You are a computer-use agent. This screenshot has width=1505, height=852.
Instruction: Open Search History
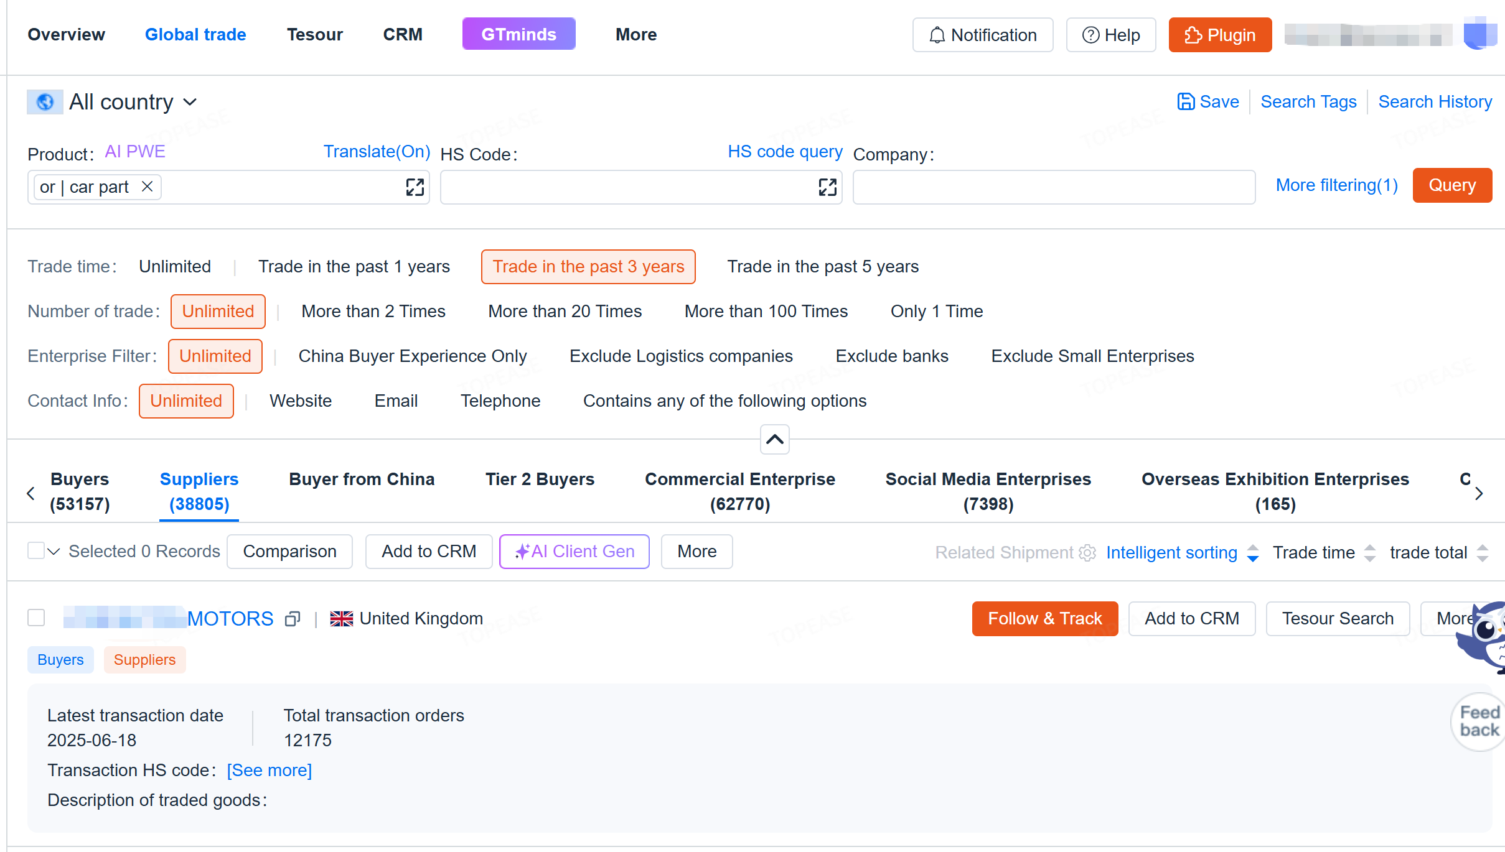[1435, 101]
